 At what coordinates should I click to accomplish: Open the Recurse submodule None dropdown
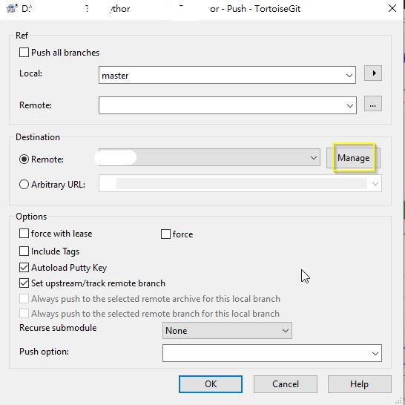[227, 330]
